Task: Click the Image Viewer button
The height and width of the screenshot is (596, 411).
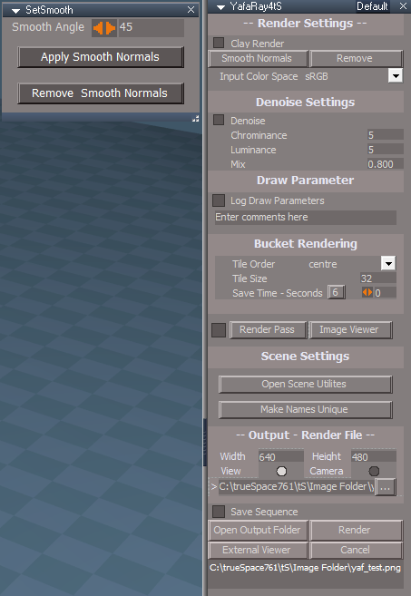Action: [350, 330]
